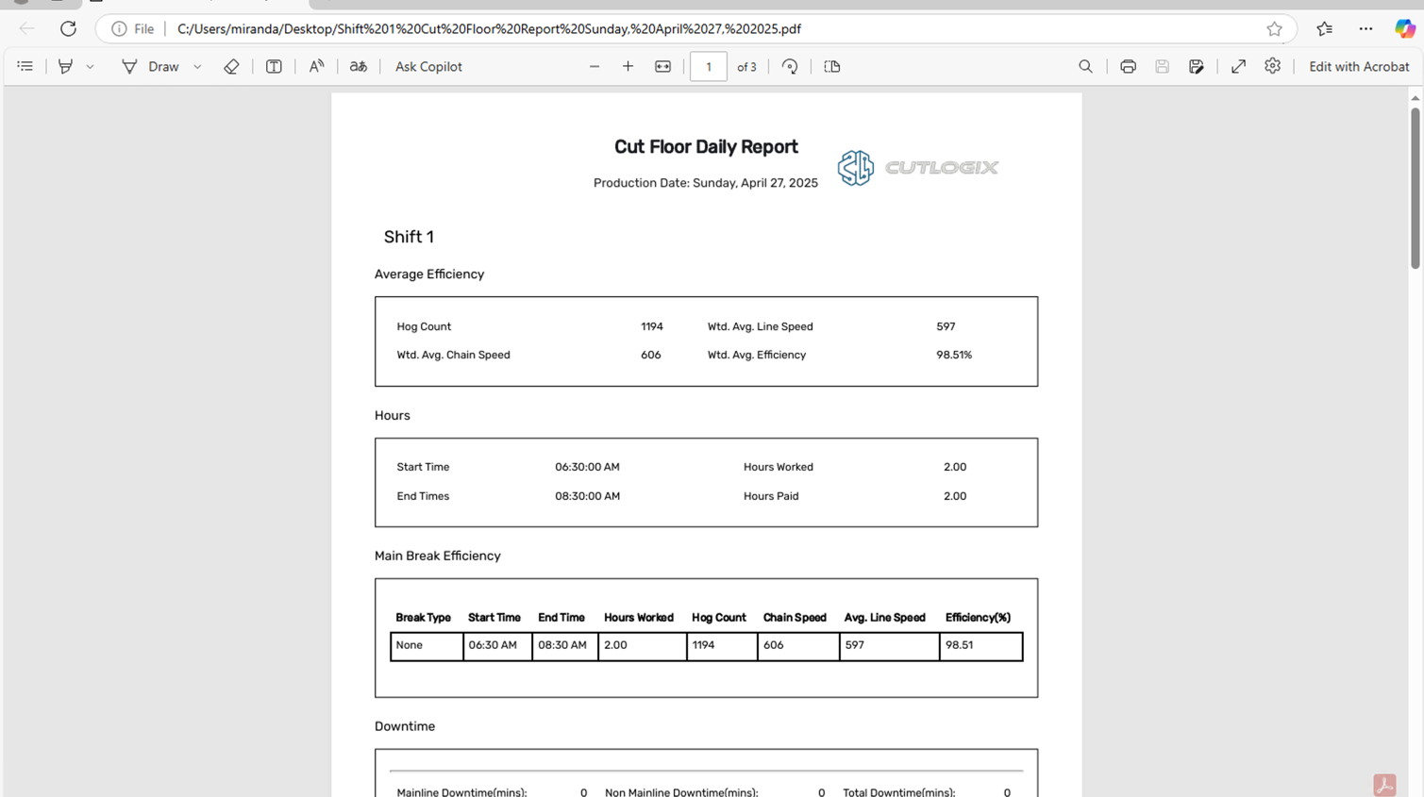
Task: Open browser Settings and more menu
Action: click(x=1365, y=29)
